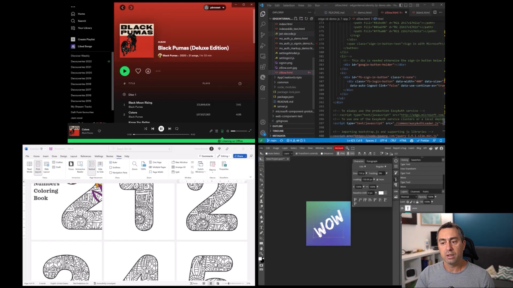Click the Zoom magnifier in Word ribbon
Screen dimensions: 513x288
coord(135,165)
